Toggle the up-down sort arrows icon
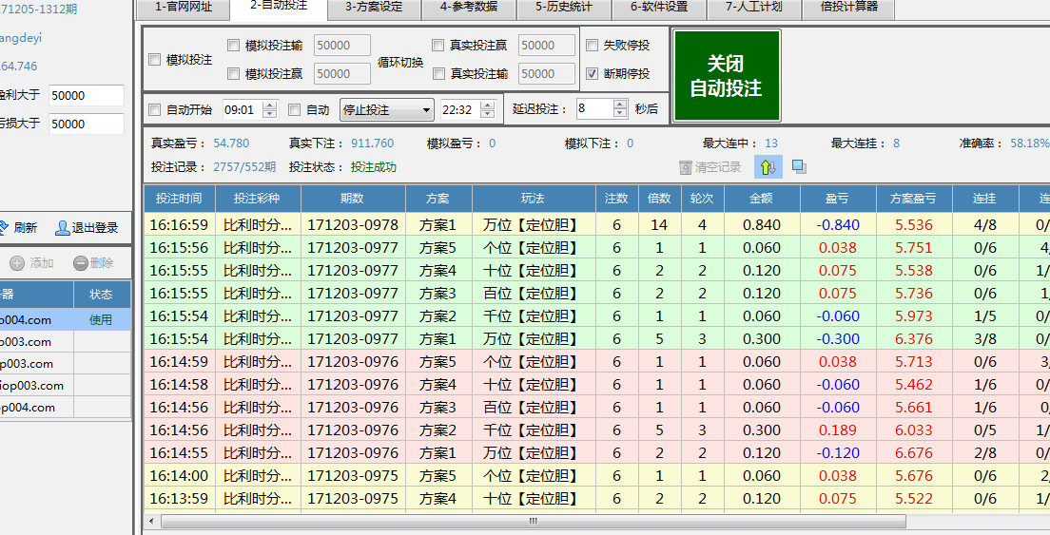The width and height of the screenshot is (1050, 535). 768,167
